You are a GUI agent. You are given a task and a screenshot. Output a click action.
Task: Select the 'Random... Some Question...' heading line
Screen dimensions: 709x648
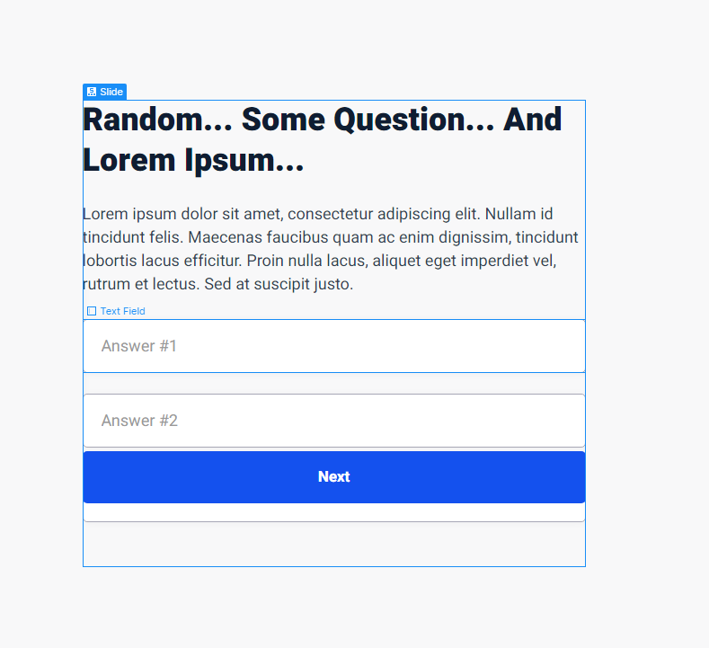pos(322,120)
